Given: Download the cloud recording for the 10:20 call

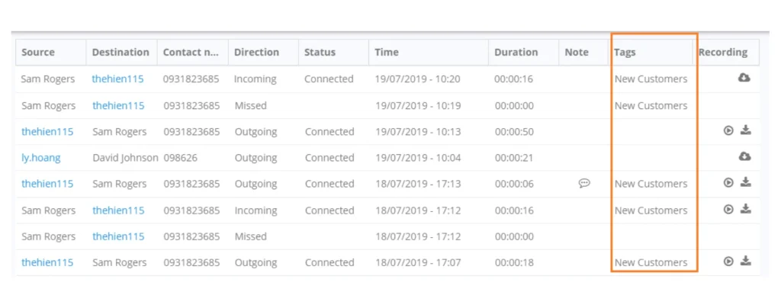Looking at the screenshot, I should click(x=744, y=78).
